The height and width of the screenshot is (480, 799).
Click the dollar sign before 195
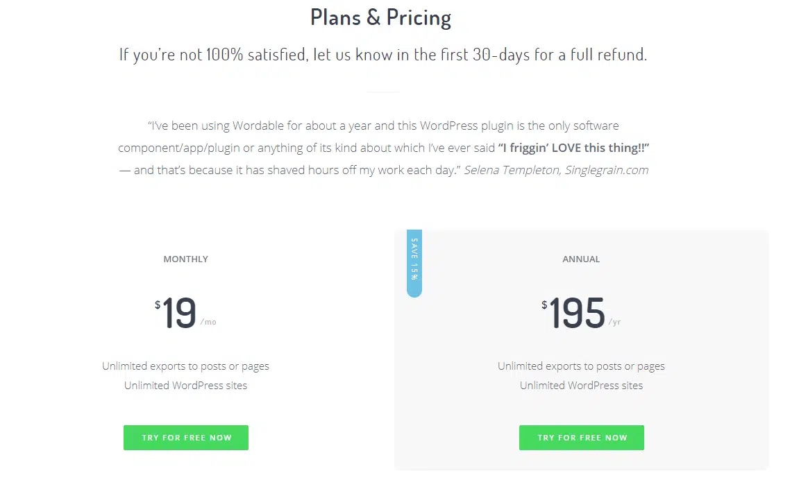[544, 305]
